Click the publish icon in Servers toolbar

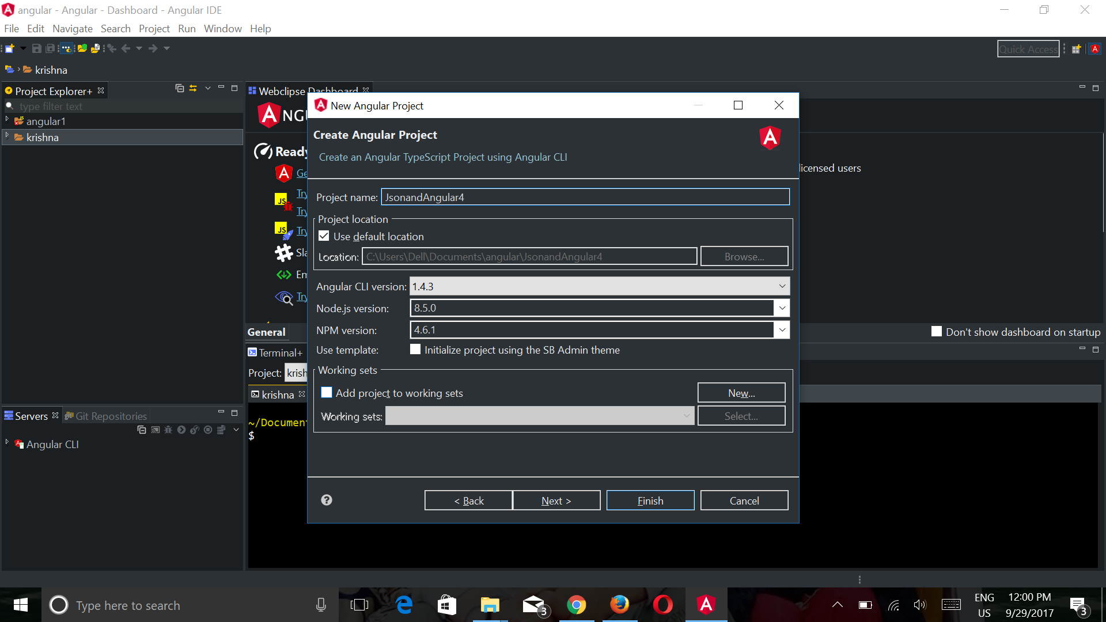(221, 430)
